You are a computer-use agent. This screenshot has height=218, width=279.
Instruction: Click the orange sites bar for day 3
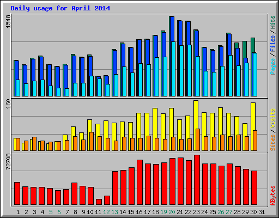tap(34, 144)
